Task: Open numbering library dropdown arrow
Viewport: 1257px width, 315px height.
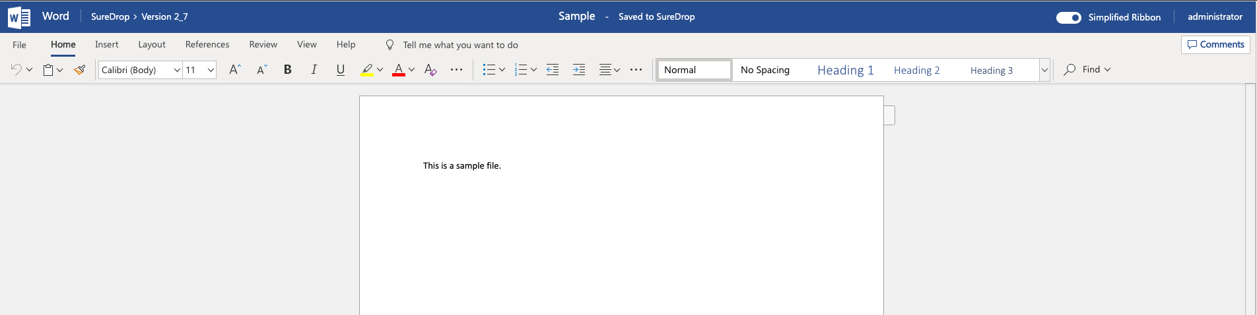Action: coord(533,70)
